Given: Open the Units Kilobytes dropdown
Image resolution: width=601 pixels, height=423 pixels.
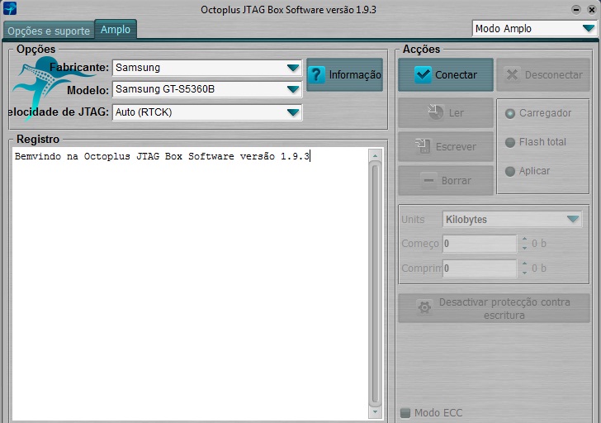Looking at the screenshot, I should 512,220.
